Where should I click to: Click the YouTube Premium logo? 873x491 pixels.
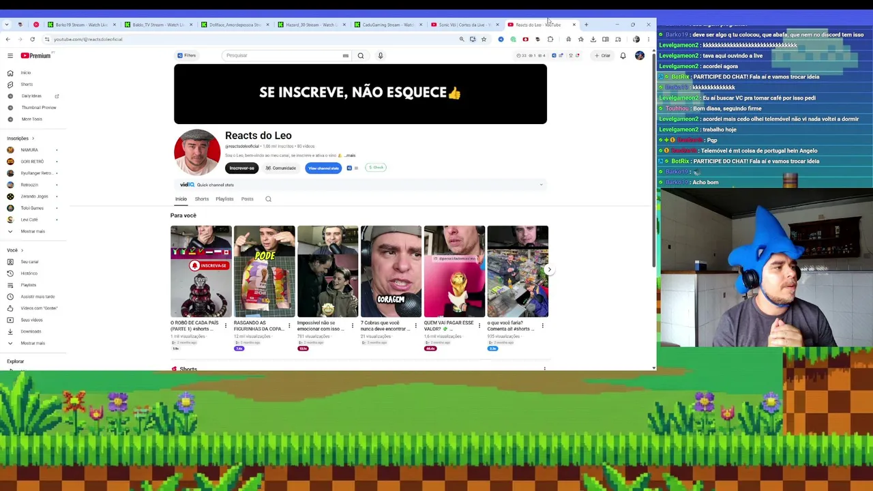pyautogui.click(x=35, y=55)
